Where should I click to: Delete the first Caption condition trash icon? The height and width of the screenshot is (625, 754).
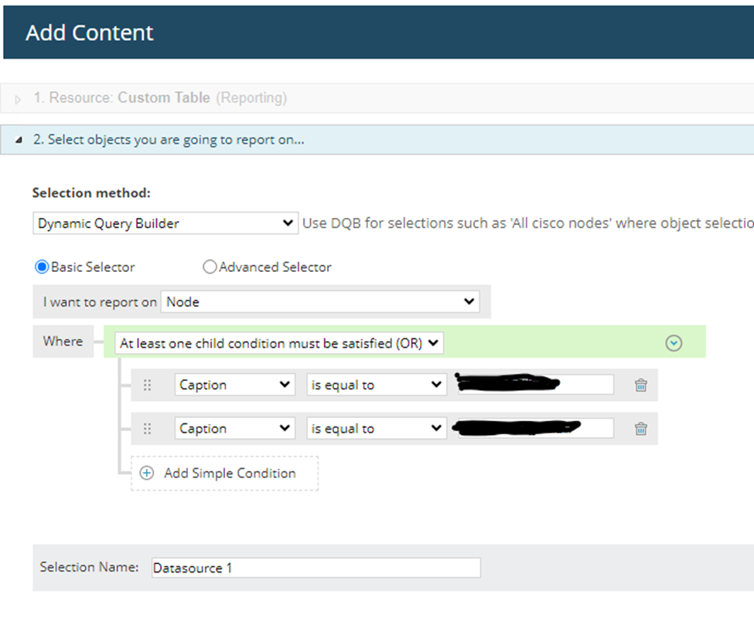tap(640, 385)
